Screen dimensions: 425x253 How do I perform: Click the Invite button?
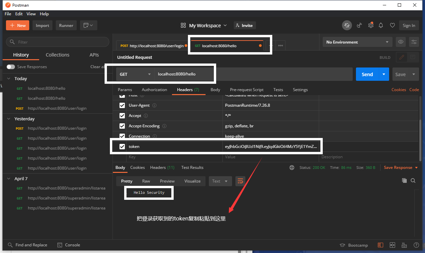point(245,25)
